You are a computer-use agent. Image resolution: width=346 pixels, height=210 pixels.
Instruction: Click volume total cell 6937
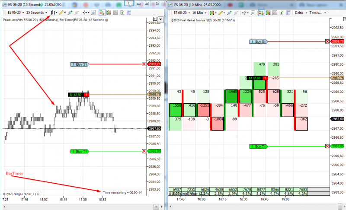(176, 189)
